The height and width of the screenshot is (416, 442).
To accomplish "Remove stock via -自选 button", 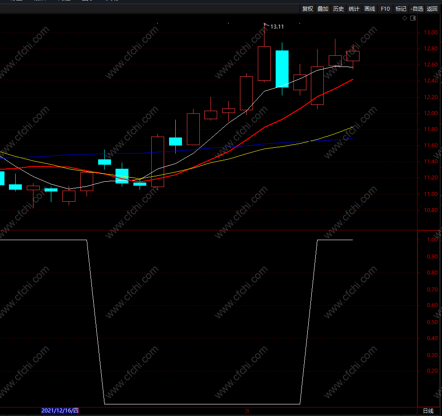I will [x=417, y=9].
